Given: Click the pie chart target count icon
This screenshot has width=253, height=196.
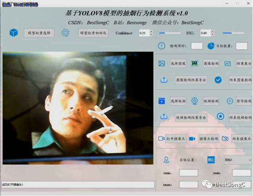Looking at the screenshot, I should pos(211,46).
